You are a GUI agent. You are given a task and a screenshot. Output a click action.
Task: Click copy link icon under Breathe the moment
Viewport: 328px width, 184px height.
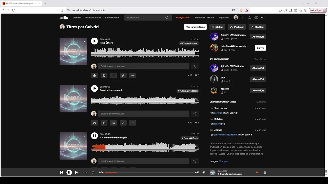[104, 123]
